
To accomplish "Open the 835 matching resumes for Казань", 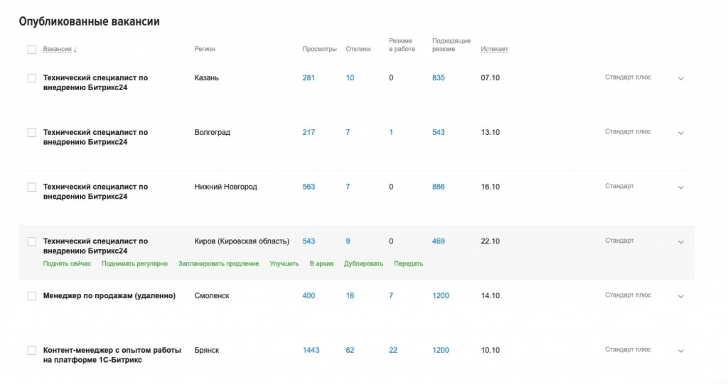I will tap(438, 78).
